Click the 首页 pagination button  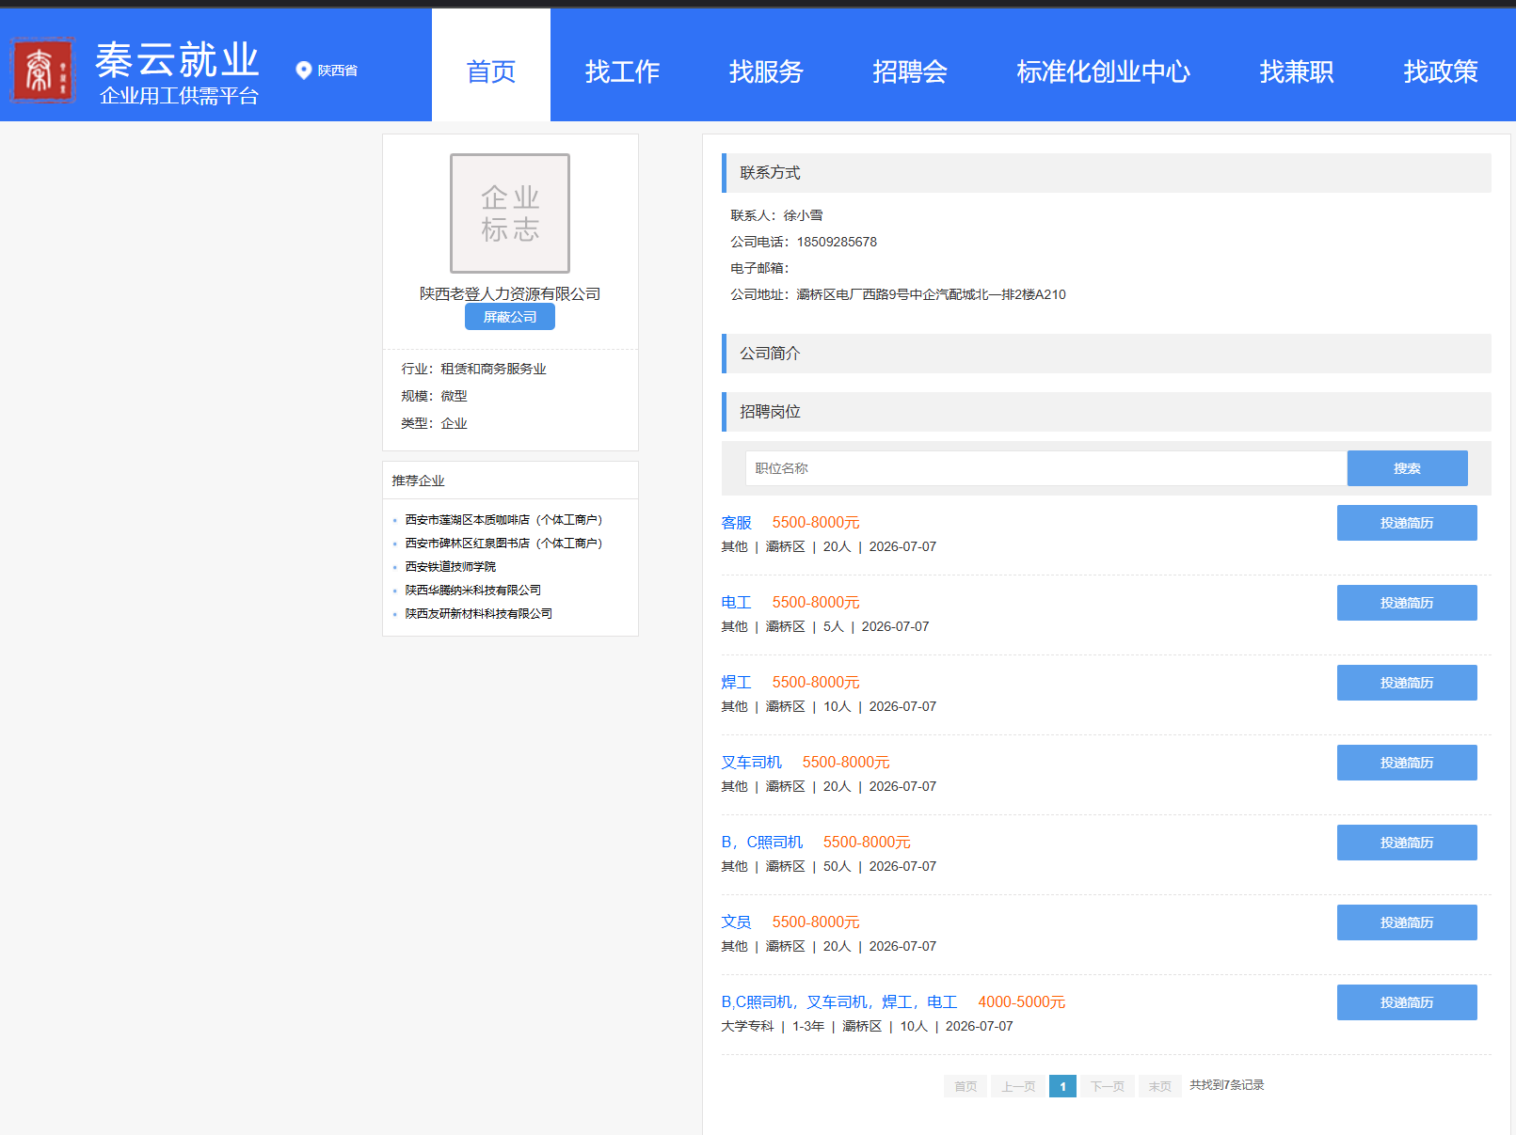(965, 1086)
